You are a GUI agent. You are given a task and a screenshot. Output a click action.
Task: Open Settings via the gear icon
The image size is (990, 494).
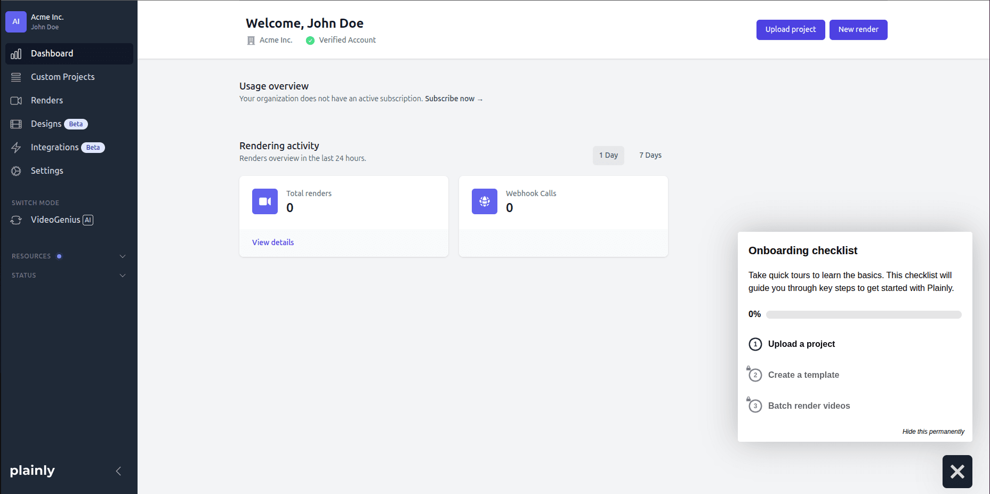tap(16, 171)
